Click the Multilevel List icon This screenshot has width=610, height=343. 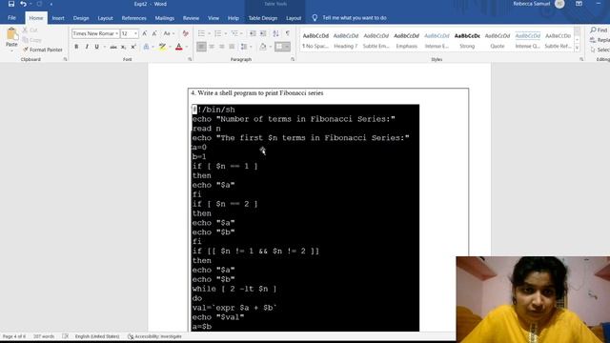(234, 34)
